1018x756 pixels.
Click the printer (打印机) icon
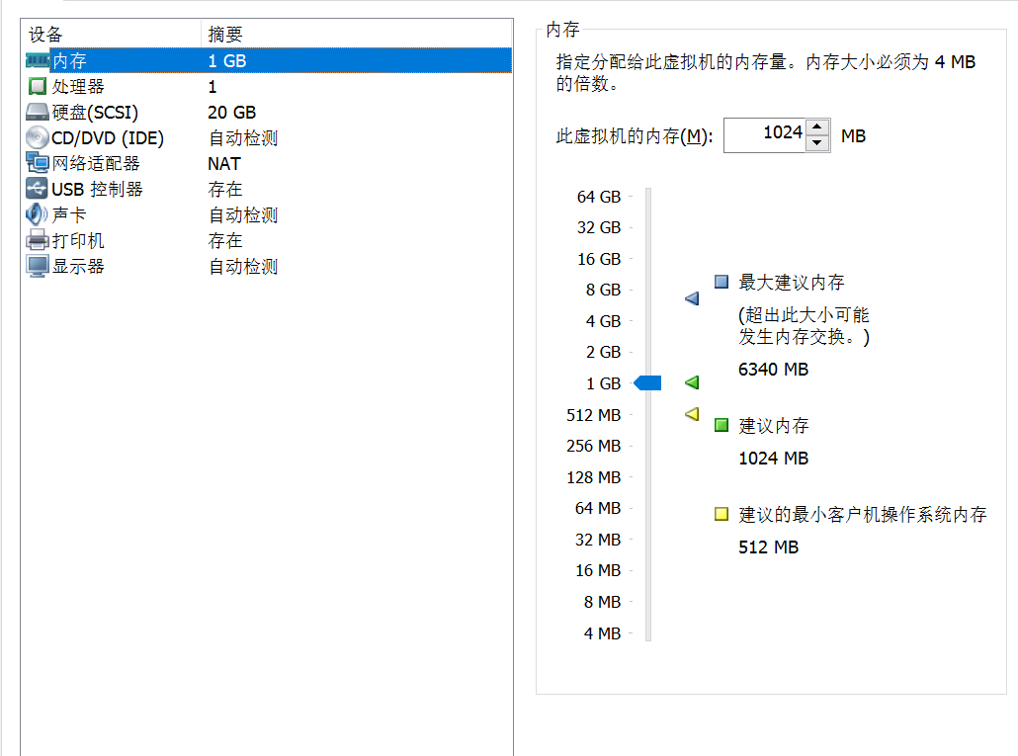pyautogui.click(x=38, y=240)
